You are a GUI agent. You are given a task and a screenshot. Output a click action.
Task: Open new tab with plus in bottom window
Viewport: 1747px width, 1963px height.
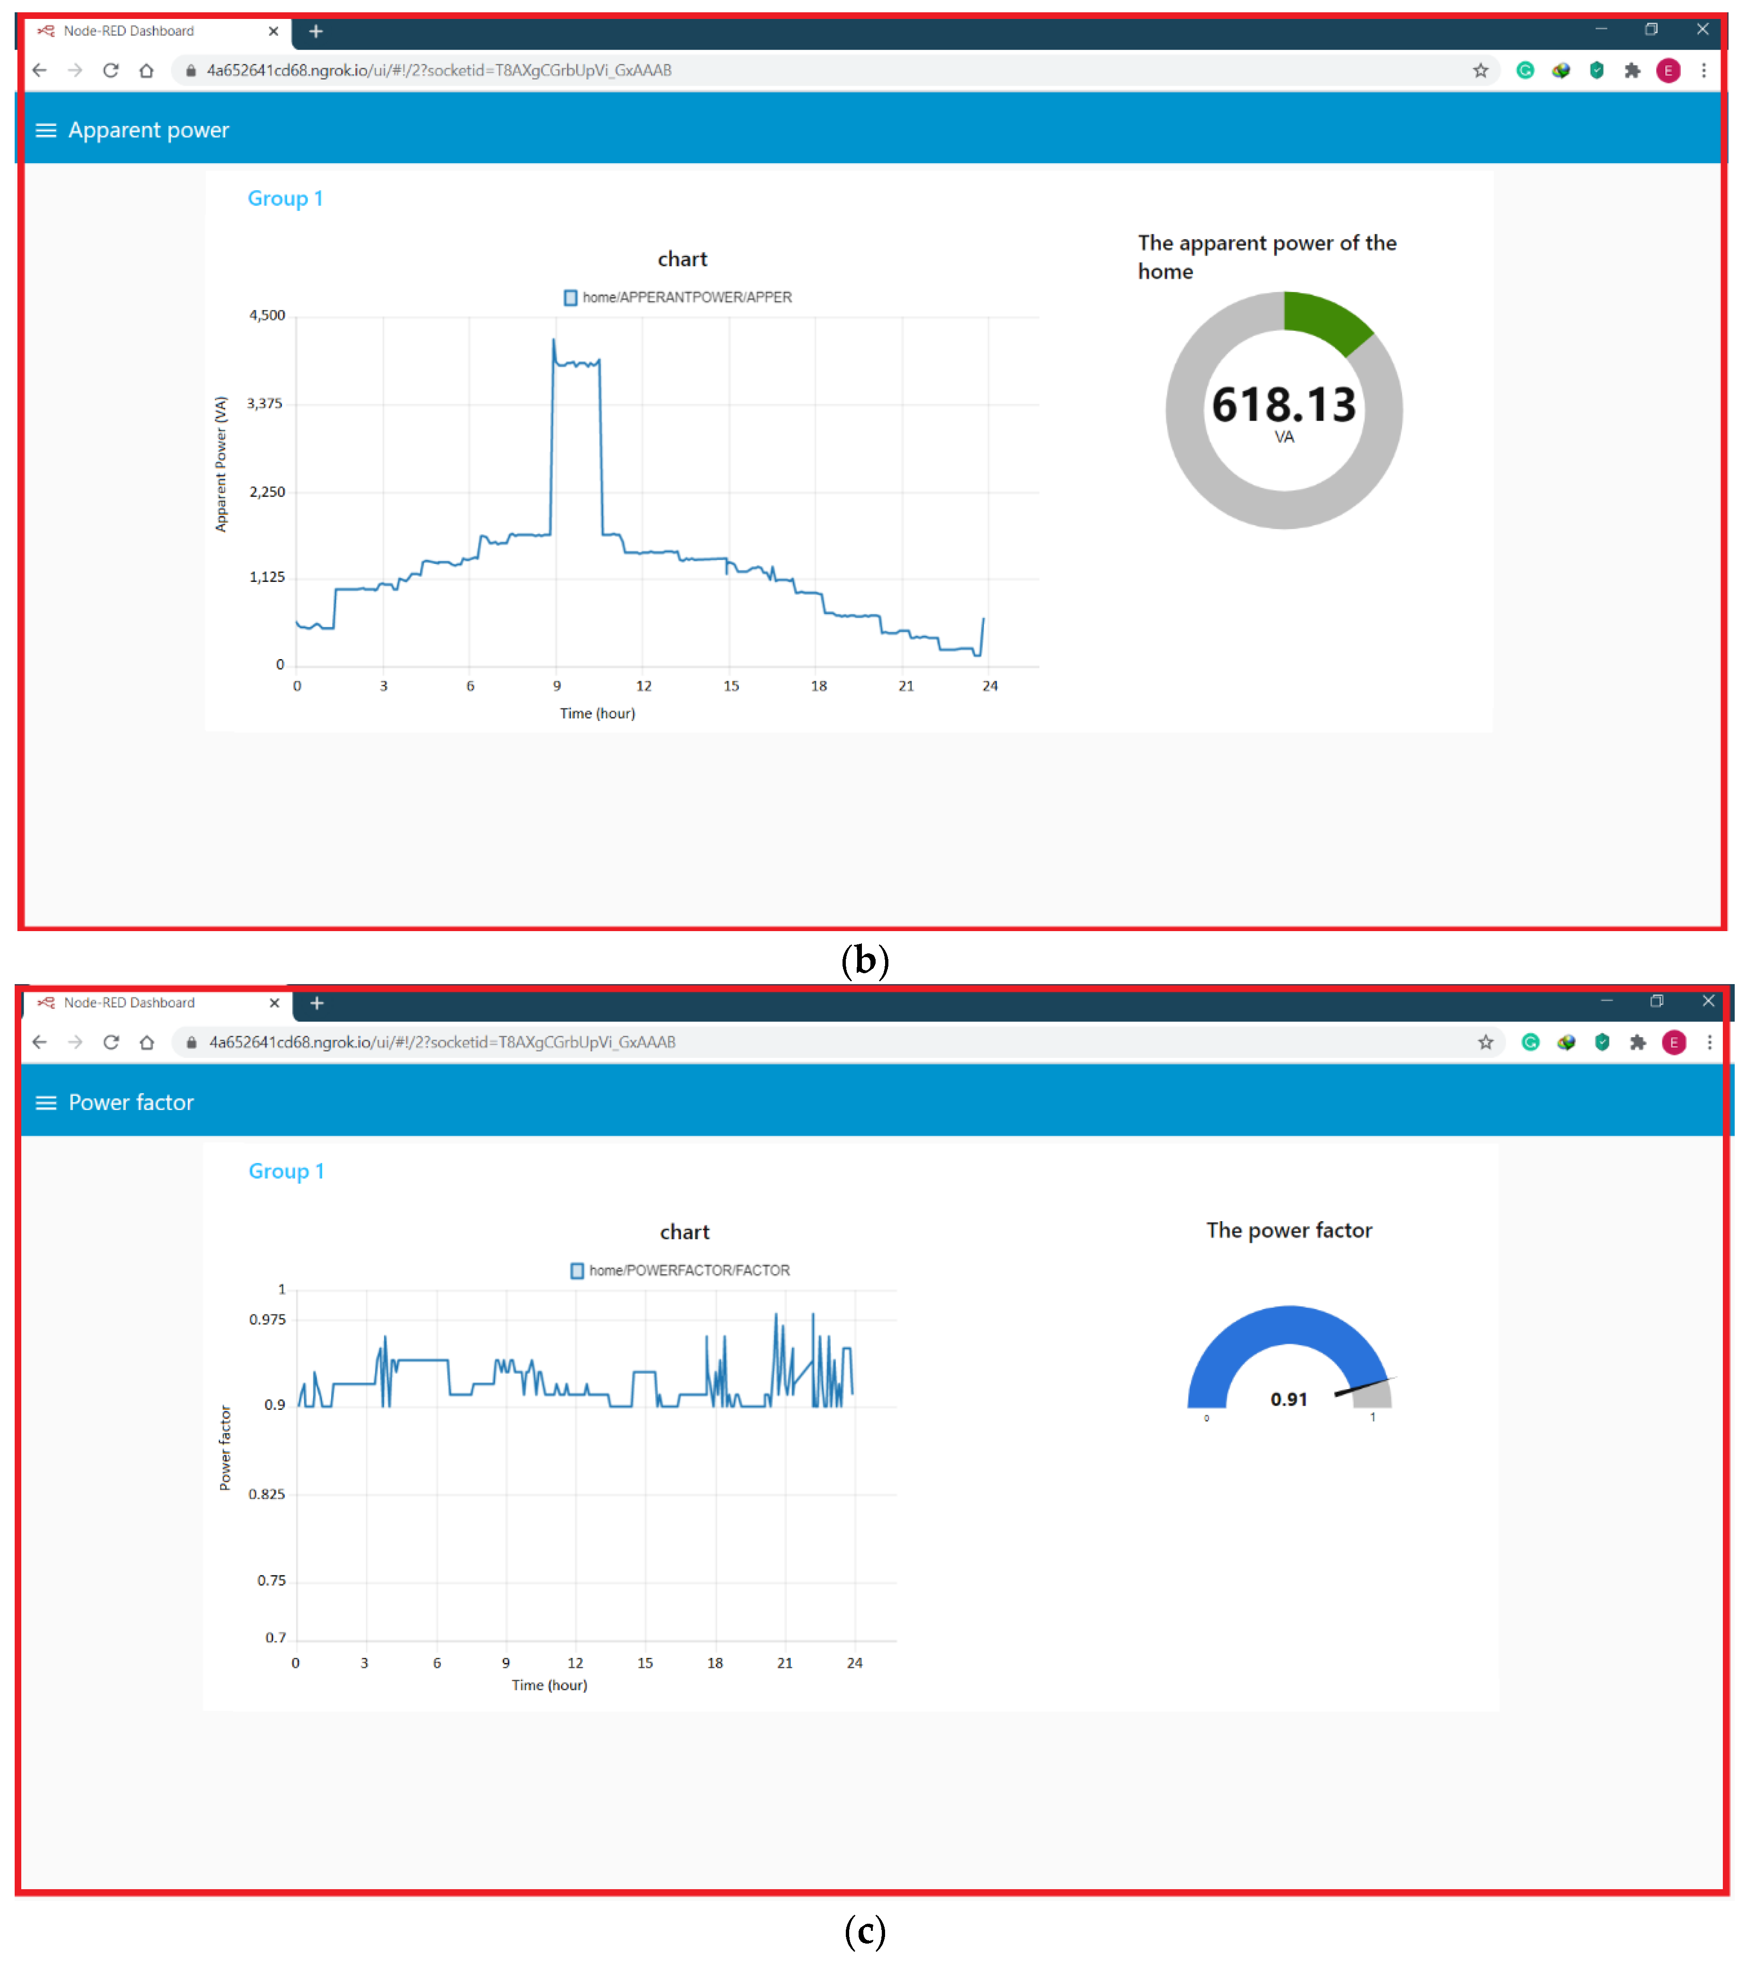(x=317, y=1003)
